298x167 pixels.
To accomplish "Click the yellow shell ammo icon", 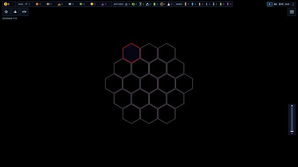I will tap(186, 4).
